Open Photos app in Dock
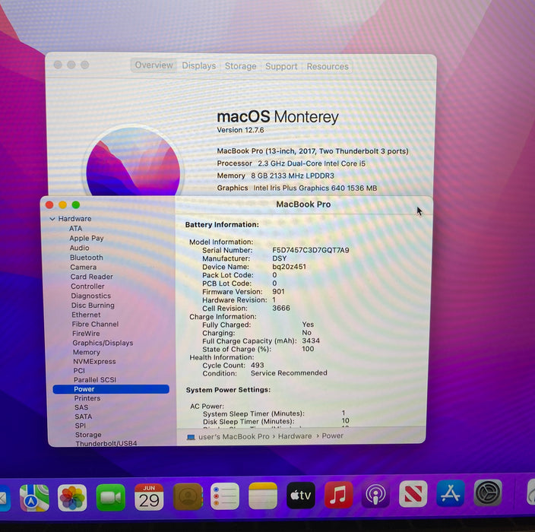535x532 pixels. tap(72, 498)
